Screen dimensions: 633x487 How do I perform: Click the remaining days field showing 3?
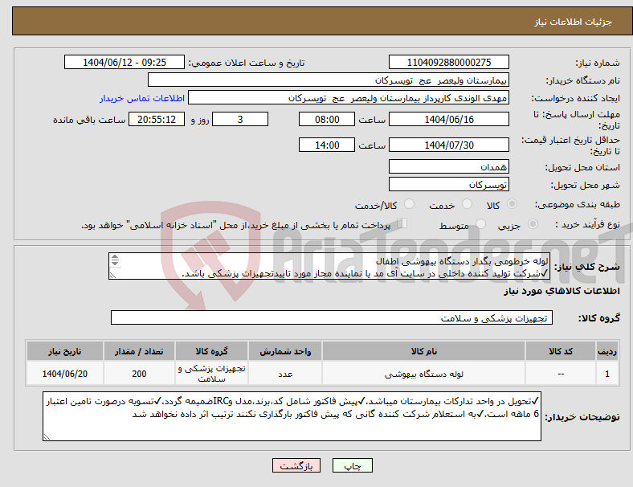tap(240, 119)
